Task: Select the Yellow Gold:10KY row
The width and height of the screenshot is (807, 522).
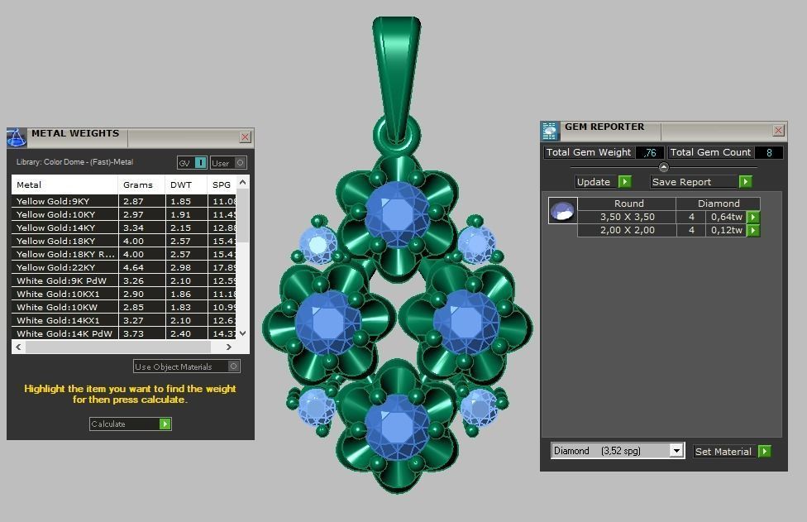Action: (x=123, y=214)
